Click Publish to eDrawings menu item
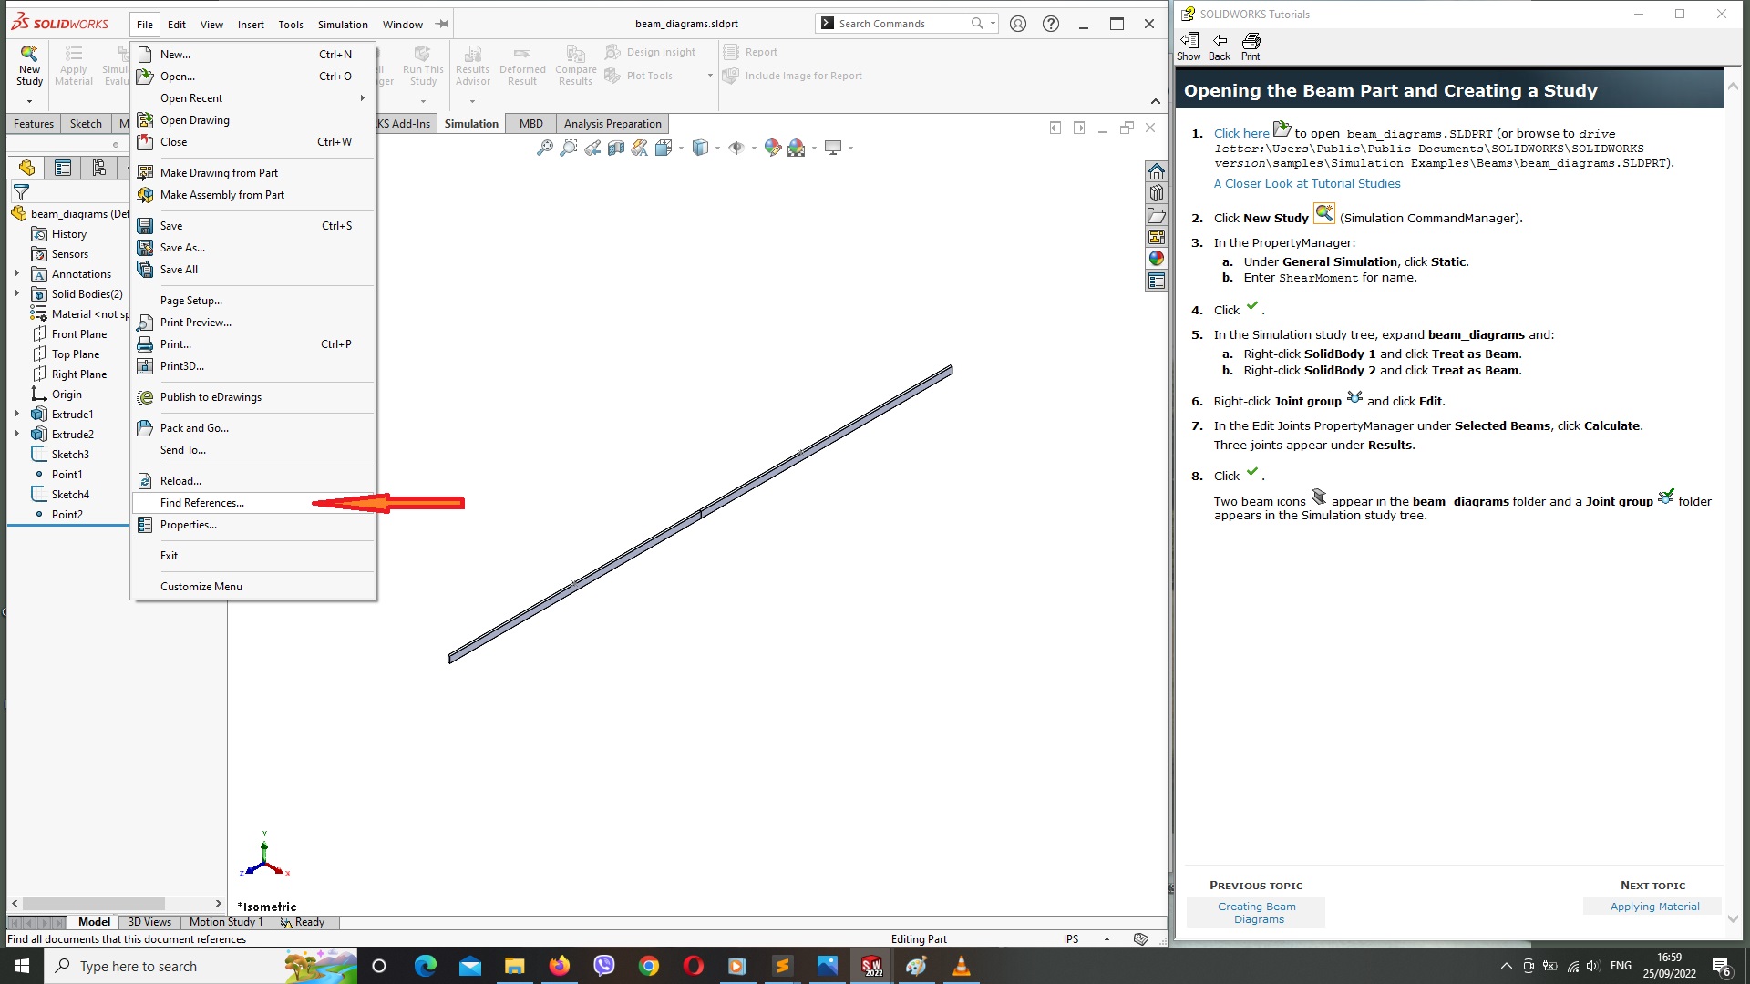The width and height of the screenshot is (1750, 984). click(253, 397)
